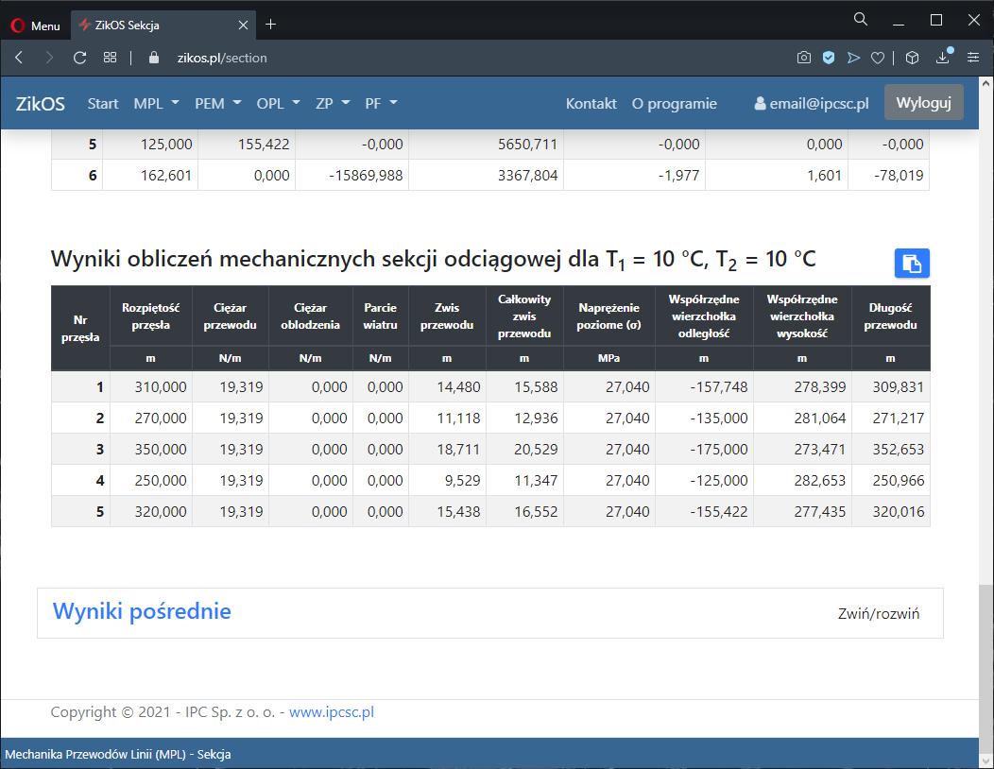Viewport: 994px width, 769px height.
Task: Go to the Start menu item
Action: click(103, 104)
